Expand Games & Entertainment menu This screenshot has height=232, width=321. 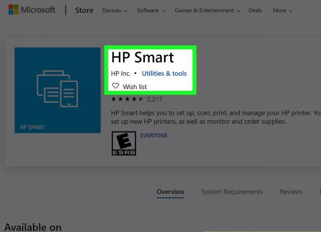pos(207,10)
